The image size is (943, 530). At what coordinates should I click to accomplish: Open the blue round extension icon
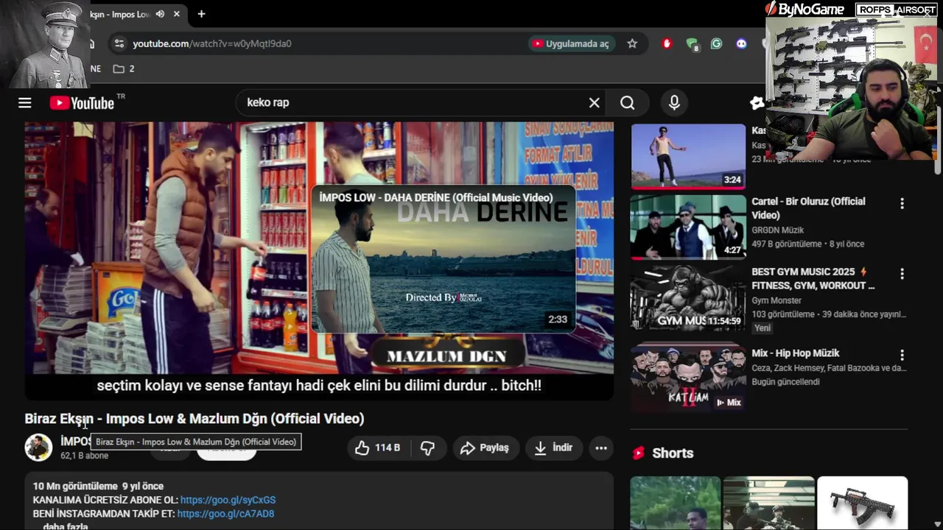741,43
